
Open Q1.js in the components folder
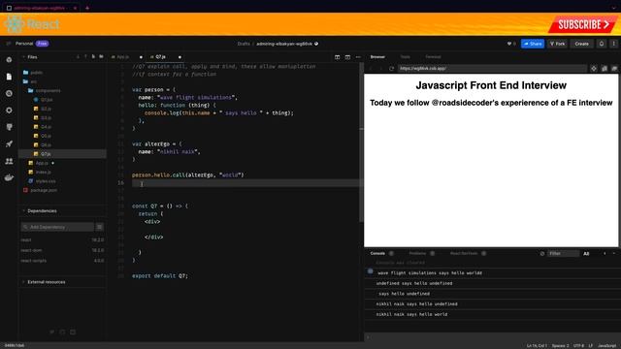[x=47, y=100]
